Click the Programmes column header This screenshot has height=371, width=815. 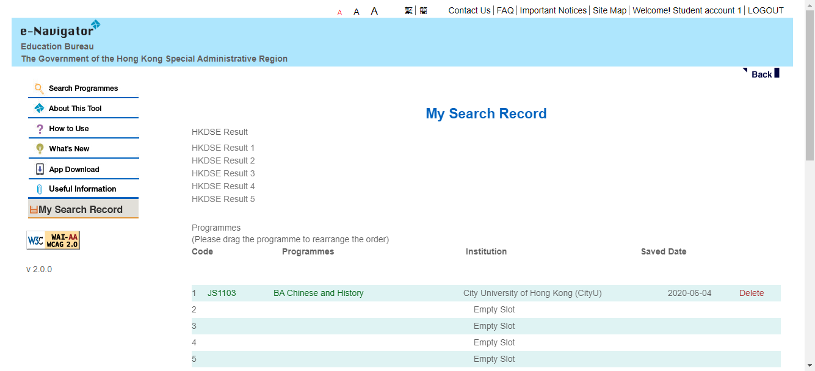pos(308,251)
